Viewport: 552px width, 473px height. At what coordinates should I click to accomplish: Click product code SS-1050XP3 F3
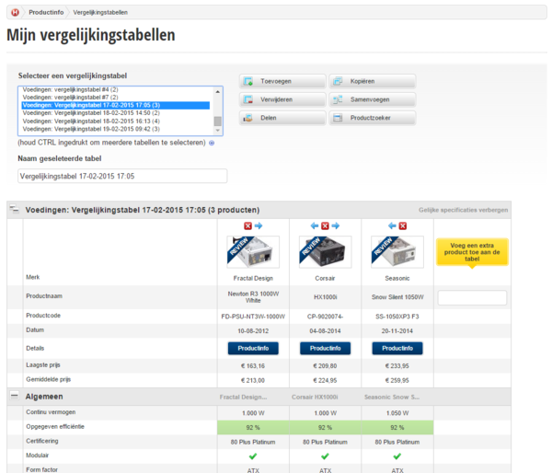pyautogui.click(x=397, y=317)
